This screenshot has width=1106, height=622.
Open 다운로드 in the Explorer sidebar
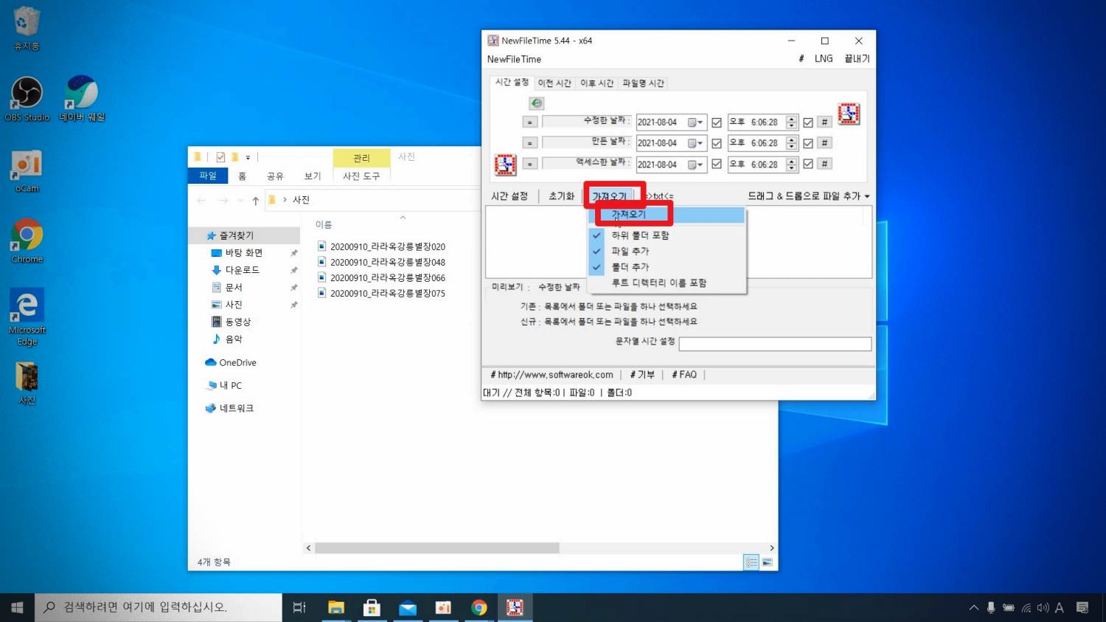(x=242, y=270)
